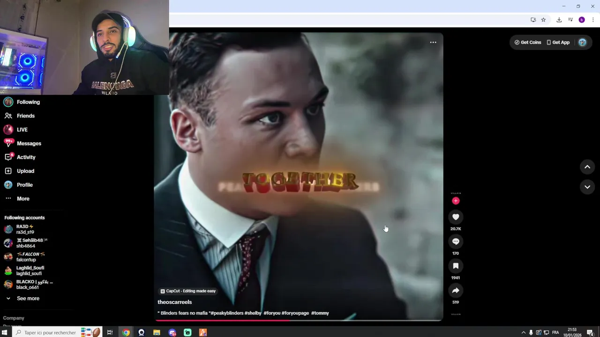Open the TikTok profile avatar menu
Viewport: 600px width, 337px height.
582,42
